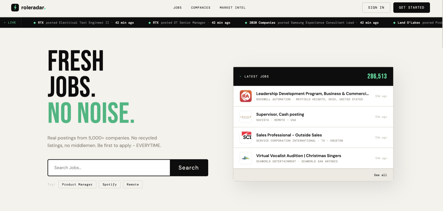Open the Companies navigation item
443x211 pixels.
[x=201, y=7]
